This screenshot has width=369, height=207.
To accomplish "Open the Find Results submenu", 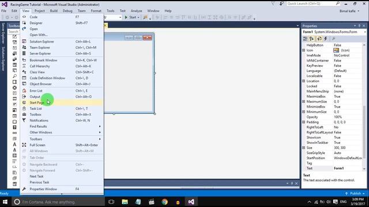I will click(62, 126).
